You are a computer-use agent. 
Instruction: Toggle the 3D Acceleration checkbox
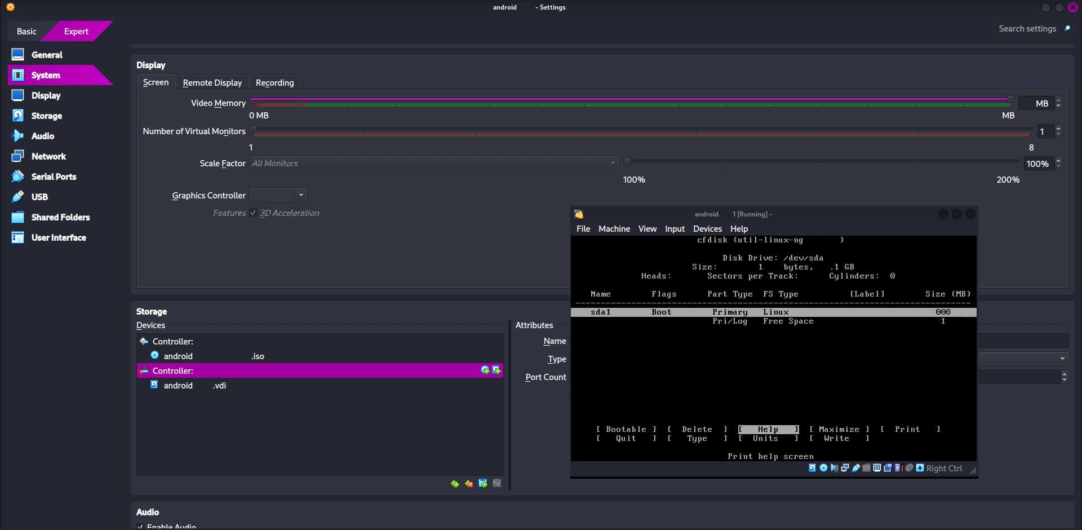click(253, 213)
